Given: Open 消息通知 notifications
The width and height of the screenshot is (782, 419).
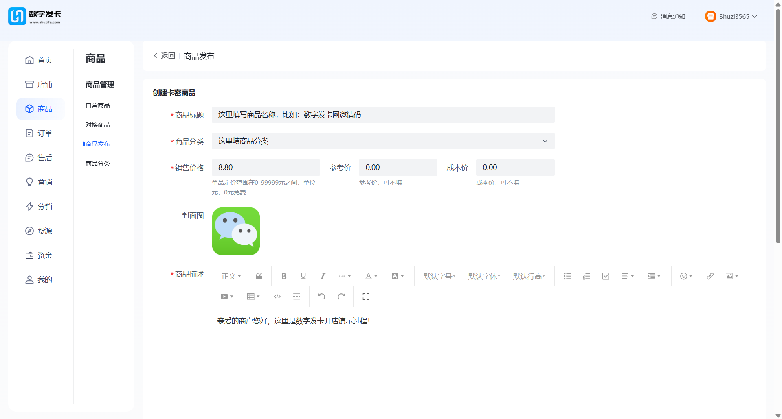Looking at the screenshot, I should point(668,16).
